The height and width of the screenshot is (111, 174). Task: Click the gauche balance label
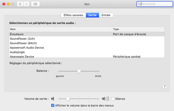[60, 76]
